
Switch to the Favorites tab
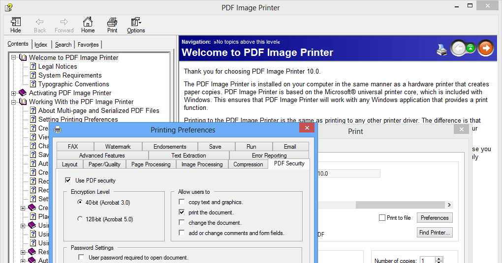click(x=88, y=45)
